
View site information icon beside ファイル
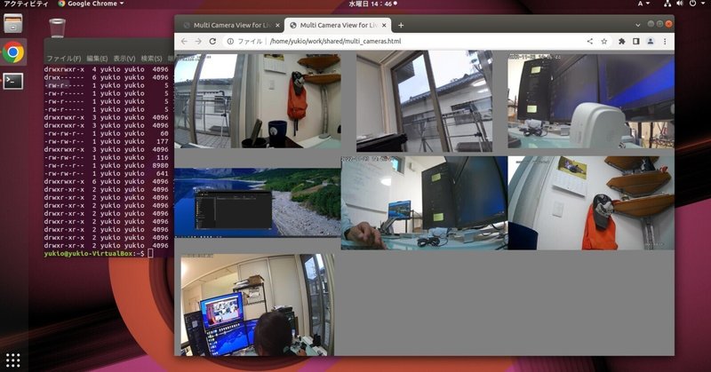click(230, 41)
